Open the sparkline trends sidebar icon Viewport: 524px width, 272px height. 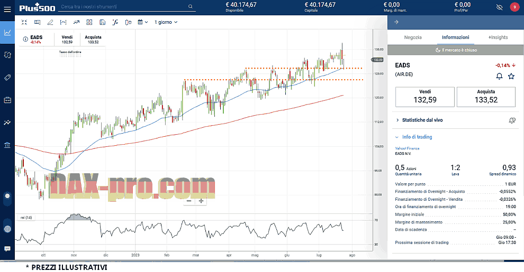7,123
